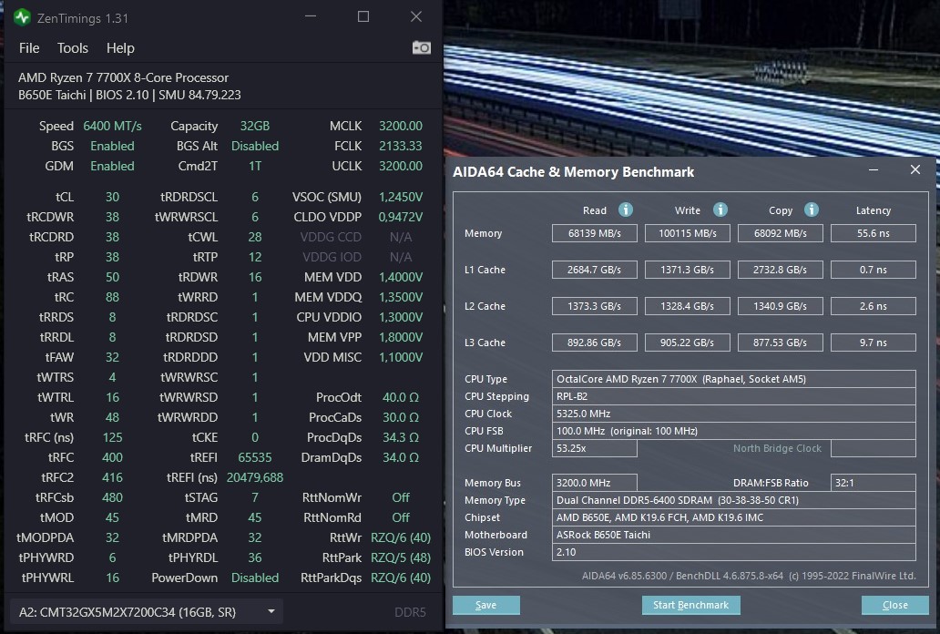Minimize the ZenTimings window

tap(311, 16)
